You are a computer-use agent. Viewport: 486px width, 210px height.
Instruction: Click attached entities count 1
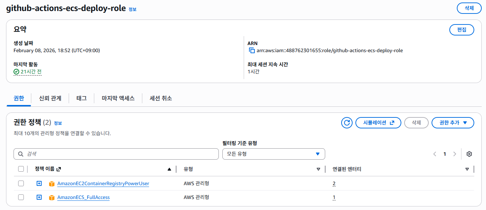pos(334,198)
